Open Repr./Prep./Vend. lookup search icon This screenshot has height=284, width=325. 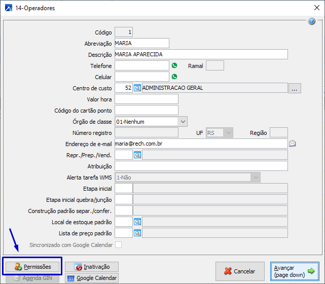point(137,155)
